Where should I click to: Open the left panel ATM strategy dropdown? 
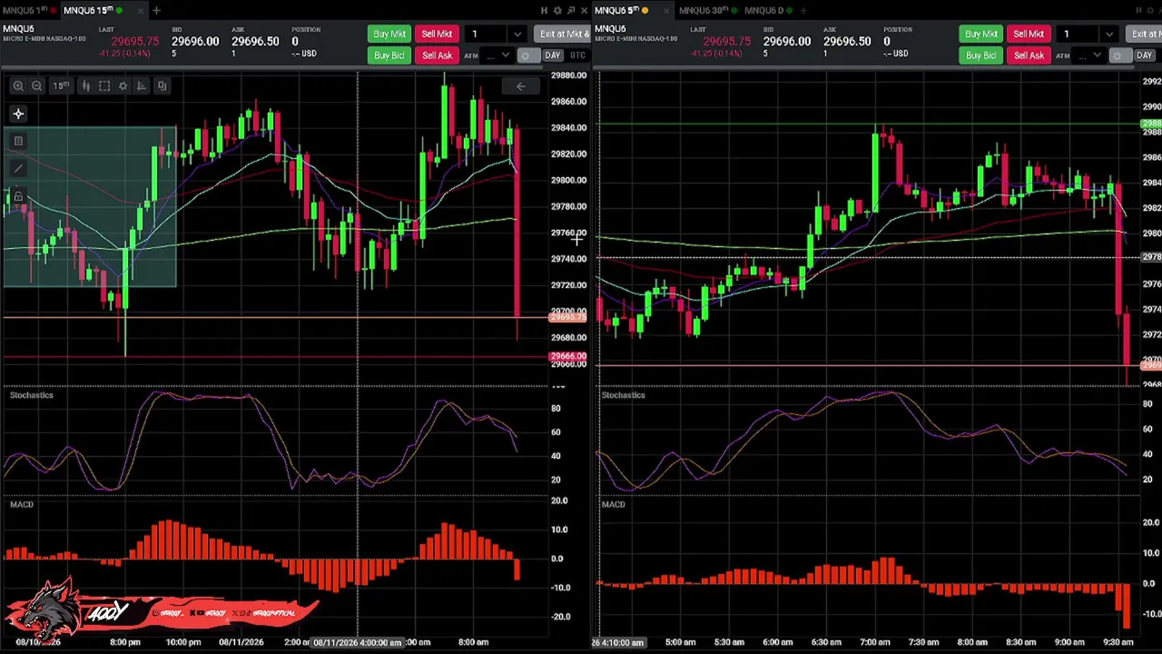coord(498,55)
